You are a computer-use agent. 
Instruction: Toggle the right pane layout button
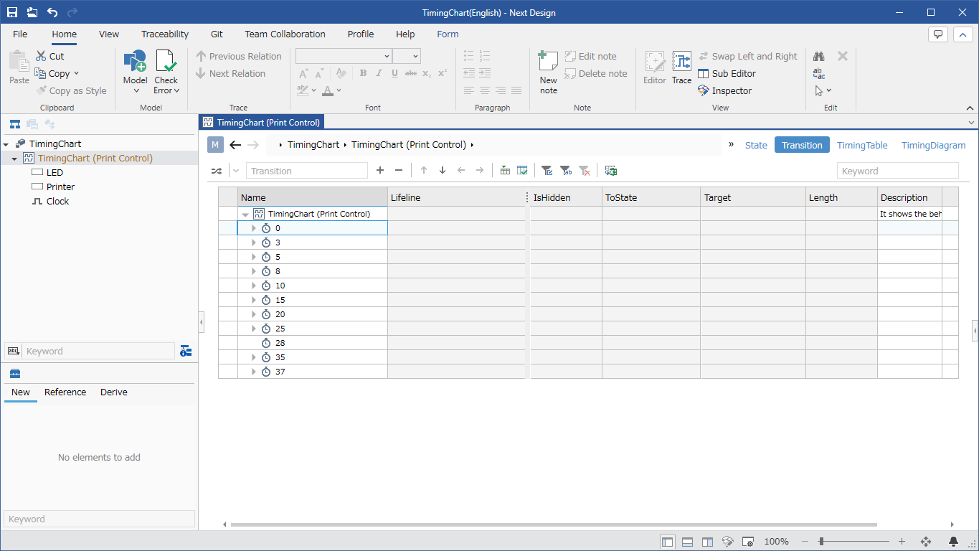tap(707, 542)
